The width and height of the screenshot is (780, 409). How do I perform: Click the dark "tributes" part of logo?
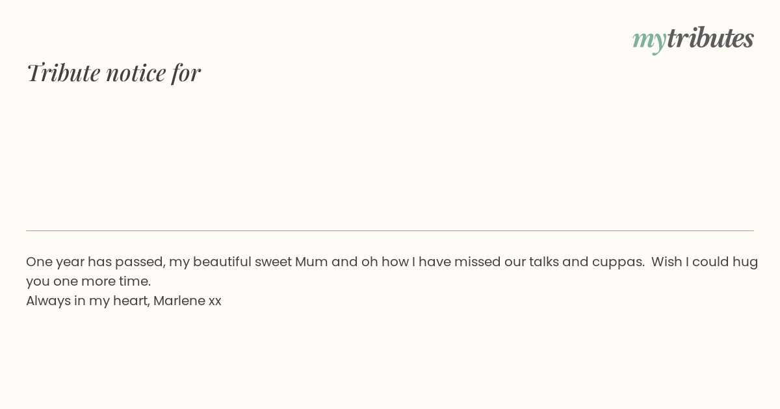tap(710, 38)
